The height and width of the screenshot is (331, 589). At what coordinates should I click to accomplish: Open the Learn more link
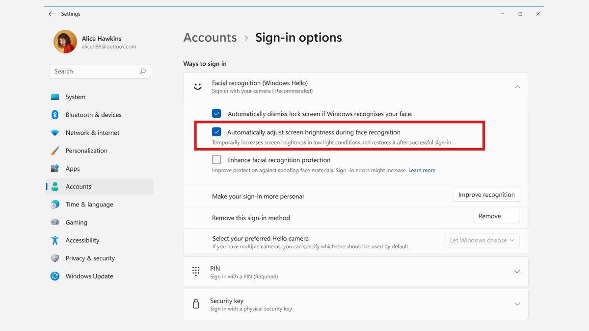click(x=422, y=170)
